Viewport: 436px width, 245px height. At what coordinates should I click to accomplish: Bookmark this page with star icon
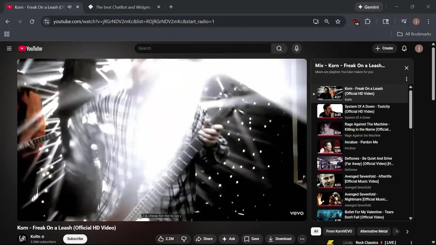tap(338, 21)
